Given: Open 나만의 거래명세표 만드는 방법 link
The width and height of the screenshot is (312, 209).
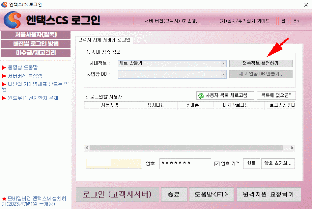Looking at the screenshot, I should (35, 87).
